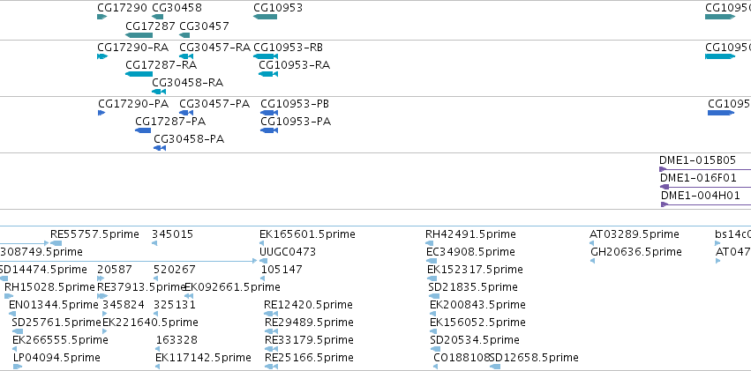Open the CG30457 gene label
The width and height of the screenshot is (751, 371).
pos(204,26)
